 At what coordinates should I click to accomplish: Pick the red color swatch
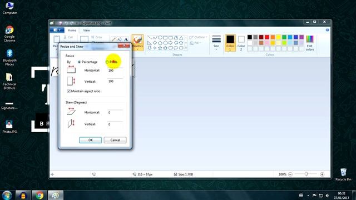click(x=267, y=37)
